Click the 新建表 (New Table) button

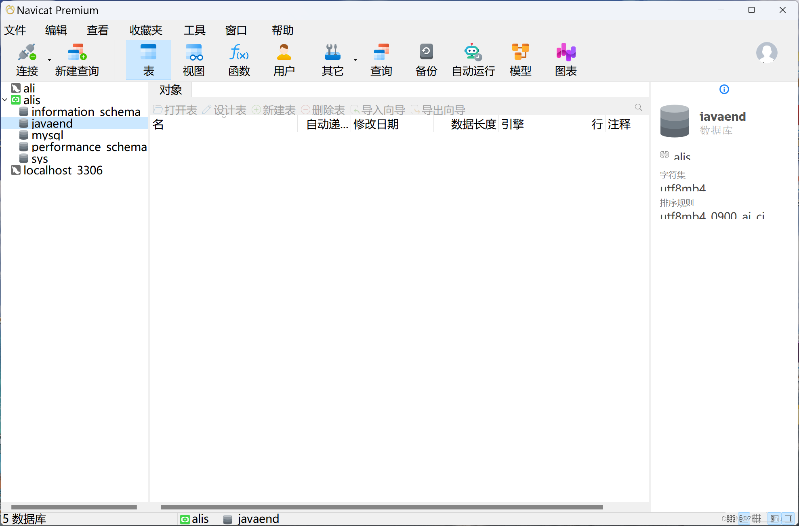tap(273, 110)
